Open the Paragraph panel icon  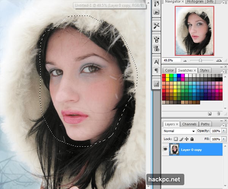[x=157, y=70]
